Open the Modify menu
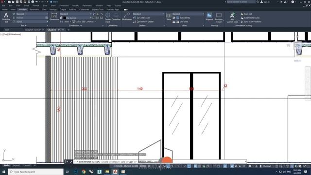The height and width of the screenshot is (175, 311). pyautogui.click(x=75, y=6)
